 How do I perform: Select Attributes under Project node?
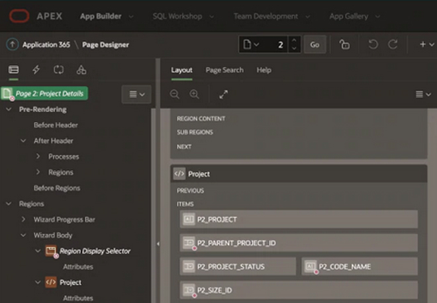point(78,298)
